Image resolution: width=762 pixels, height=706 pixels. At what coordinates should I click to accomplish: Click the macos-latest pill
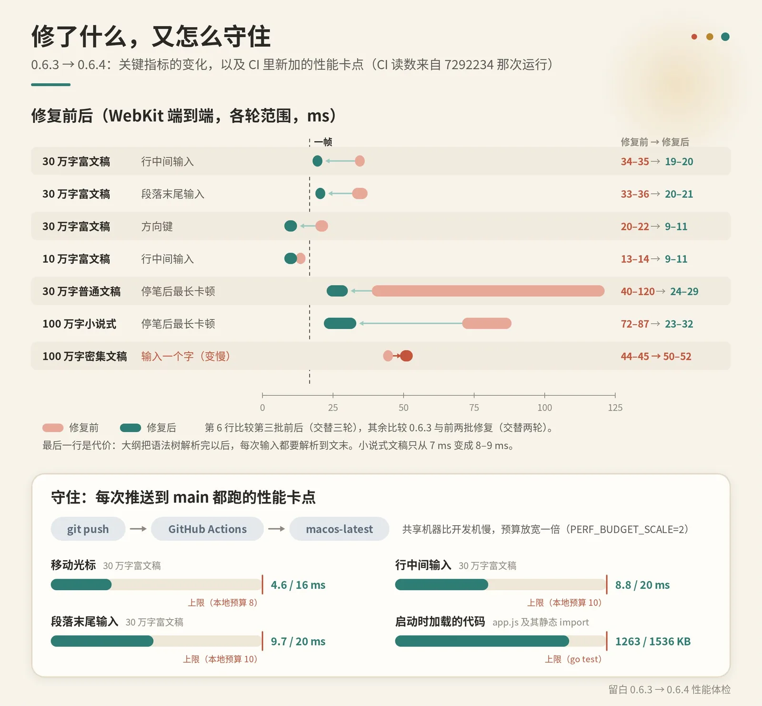tap(339, 529)
